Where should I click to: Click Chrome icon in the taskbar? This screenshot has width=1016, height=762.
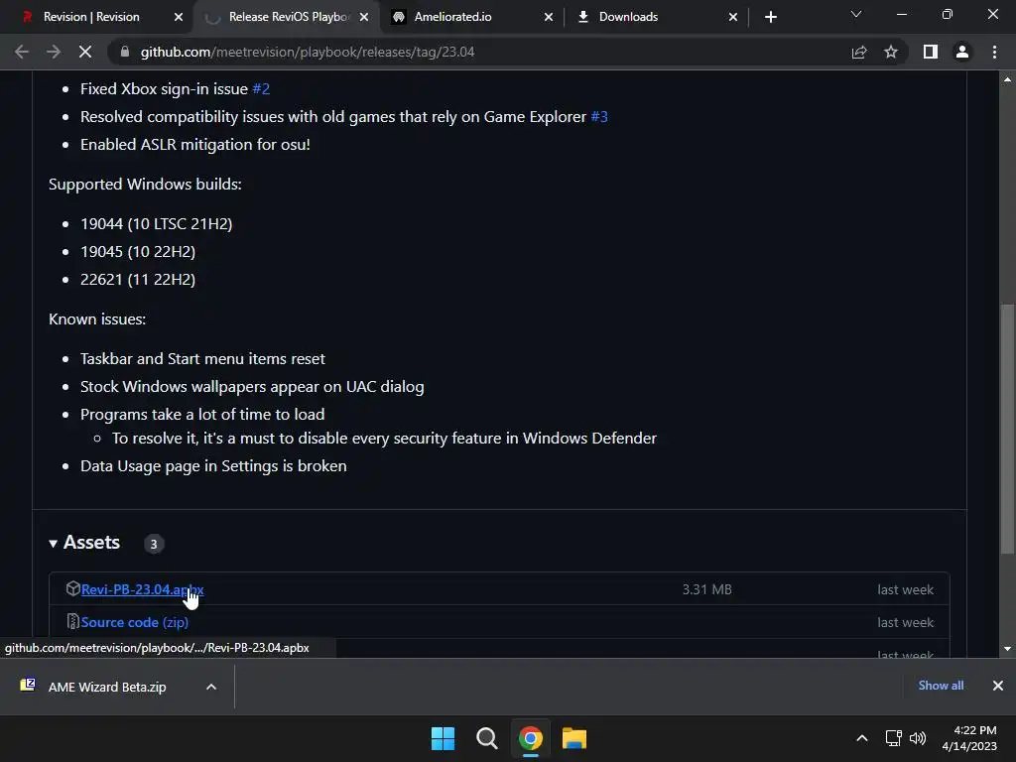click(530, 738)
